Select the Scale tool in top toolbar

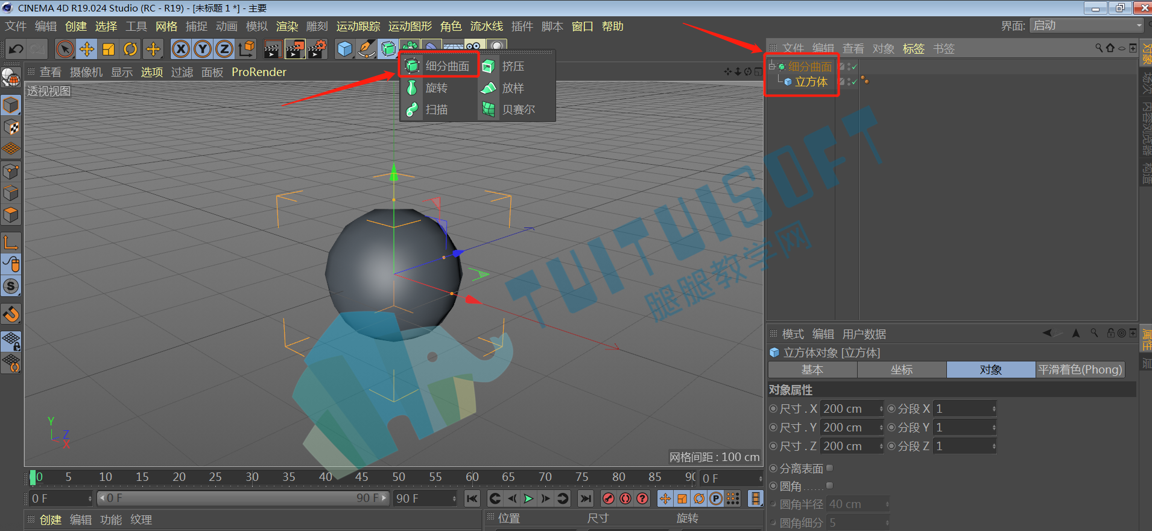109,49
